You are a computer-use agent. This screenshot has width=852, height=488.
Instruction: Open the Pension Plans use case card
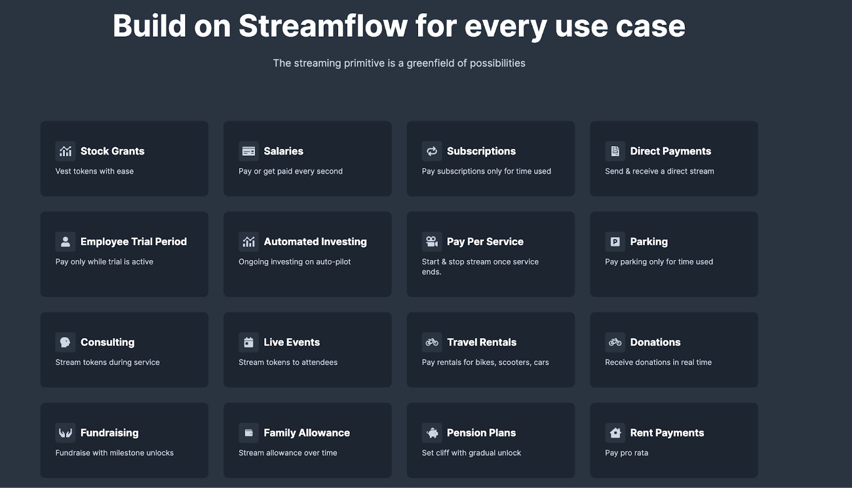(490, 440)
